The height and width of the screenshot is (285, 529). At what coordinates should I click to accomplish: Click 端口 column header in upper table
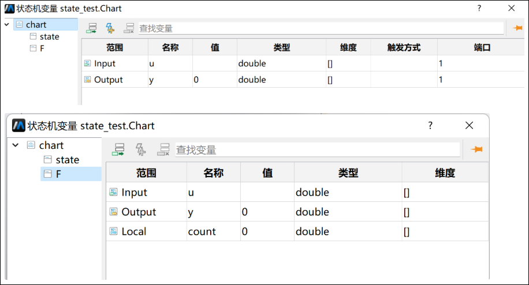click(482, 47)
